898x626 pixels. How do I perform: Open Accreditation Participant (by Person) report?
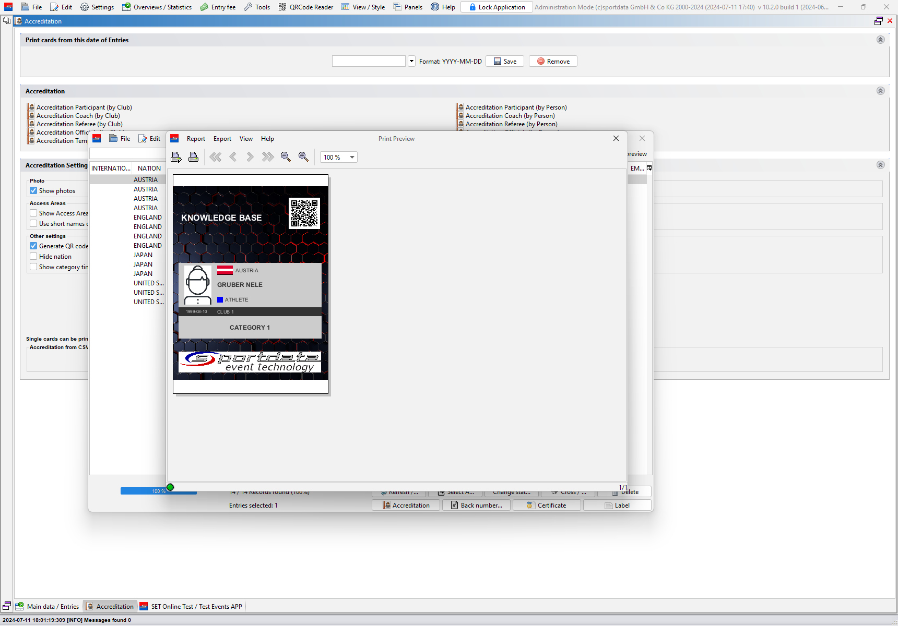tap(516, 107)
